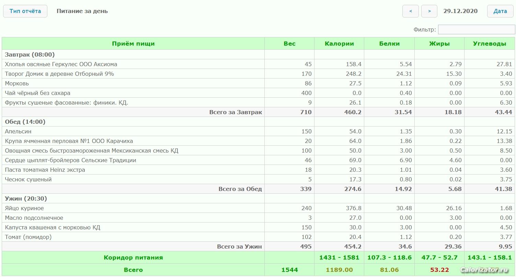This screenshot has height=277, width=516.
Task: Click Творог calories value 248.2
Action: 353,74
